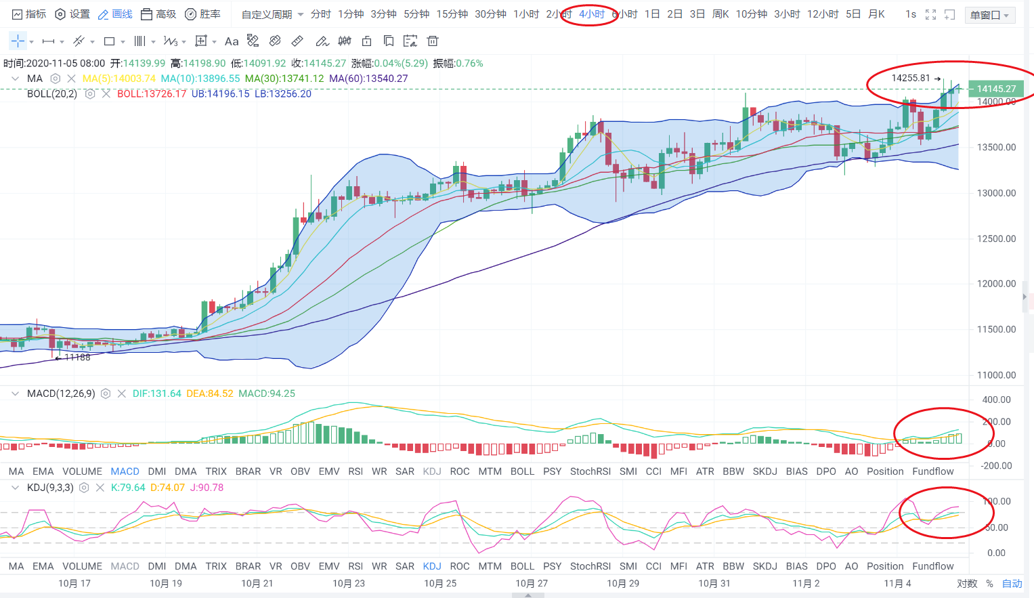Select the crosshair cursor tool
The image size is (1034, 598).
coord(18,41)
